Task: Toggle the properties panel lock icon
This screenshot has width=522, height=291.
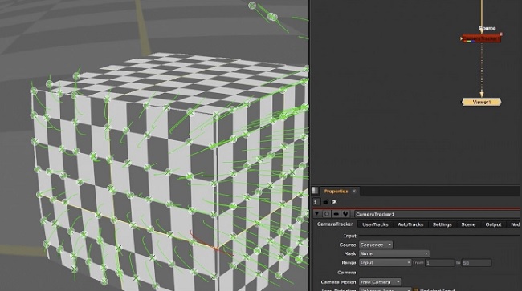Action: (x=325, y=202)
